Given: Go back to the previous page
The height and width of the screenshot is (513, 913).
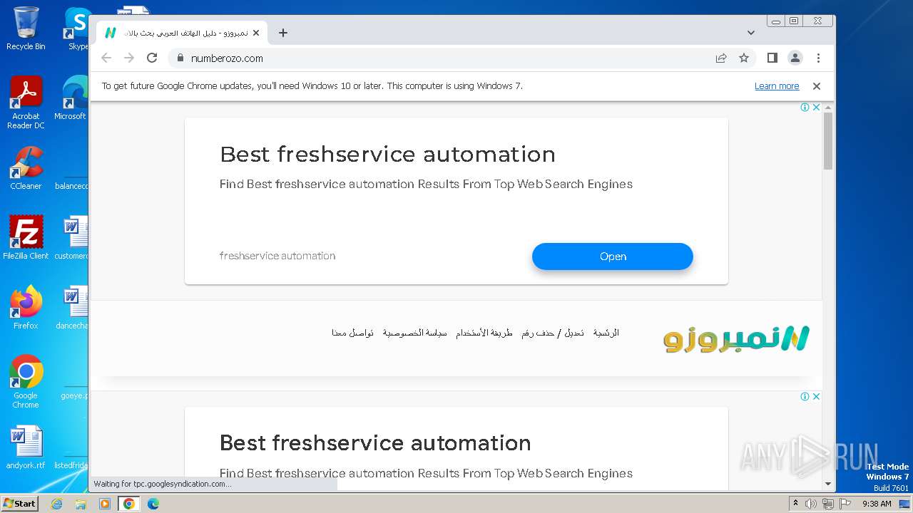Looking at the screenshot, I should coord(106,58).
